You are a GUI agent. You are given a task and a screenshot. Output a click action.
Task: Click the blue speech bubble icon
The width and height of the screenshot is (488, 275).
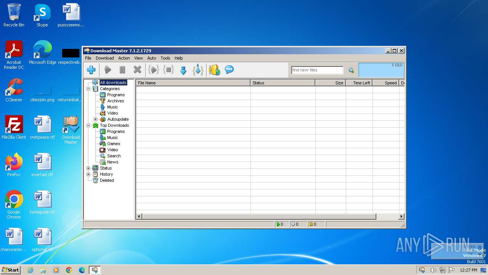tap(229, 70)
